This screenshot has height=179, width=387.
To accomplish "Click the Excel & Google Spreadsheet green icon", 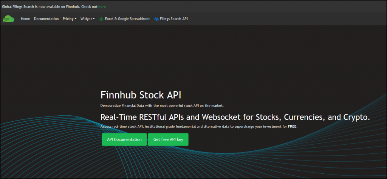I will coord(101,19).
